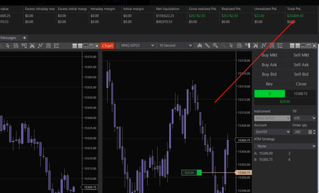The width and height of the screenshot is (319, 193).
Task: Click greyed Instrument dropdown in Chart Trader
Action: [272, 118]
